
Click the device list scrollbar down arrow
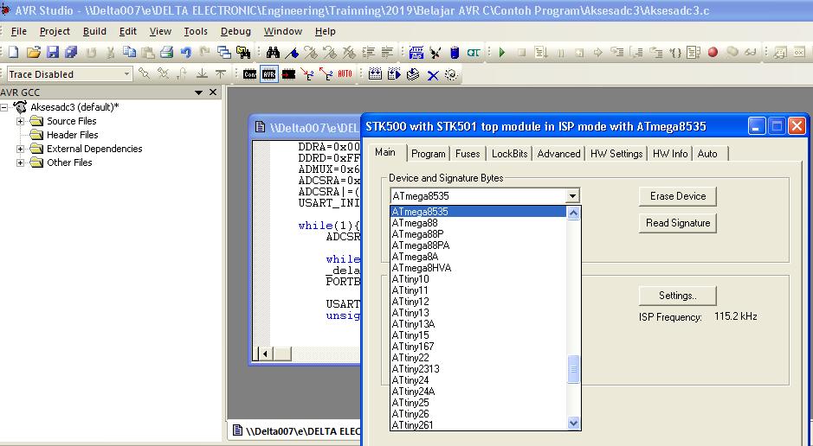click(573, 424)
